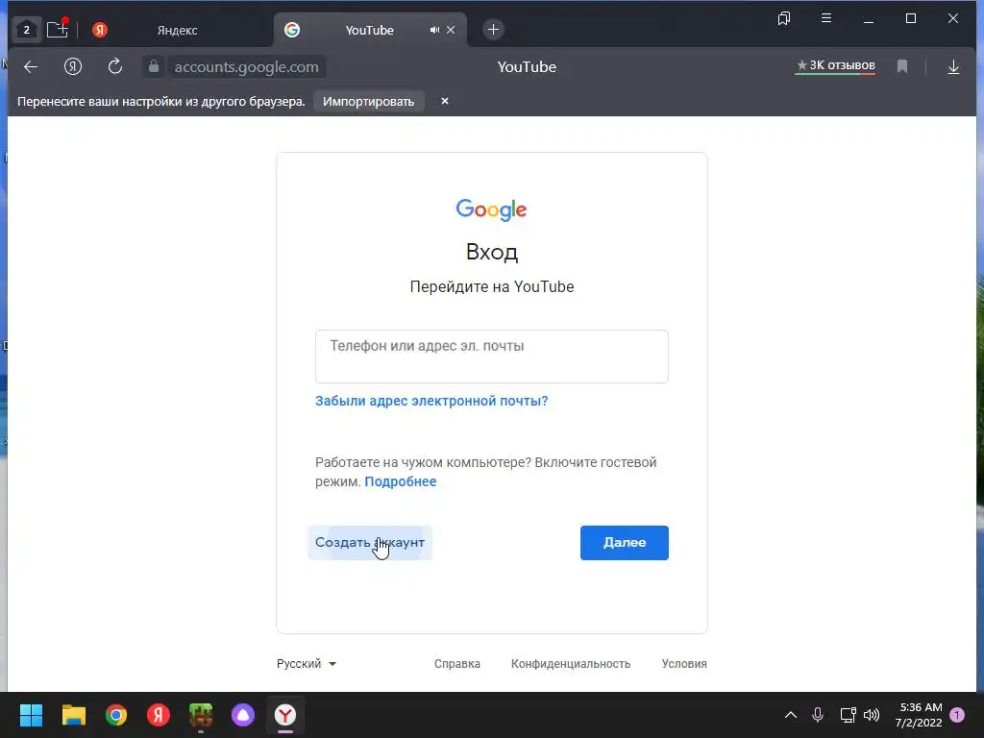Click Создать аккаунт

coord(370,542)
